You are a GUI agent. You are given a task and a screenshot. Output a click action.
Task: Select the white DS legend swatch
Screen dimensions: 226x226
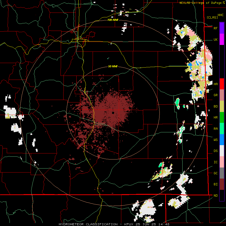point(222,151)
